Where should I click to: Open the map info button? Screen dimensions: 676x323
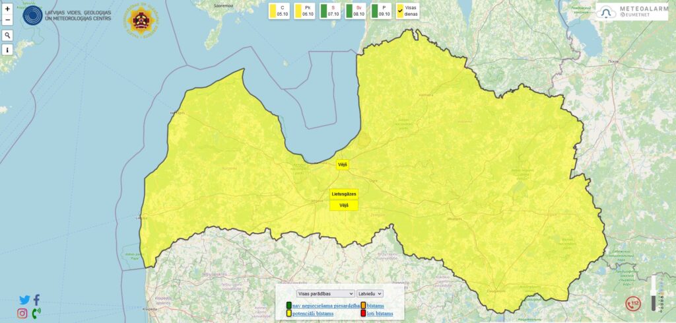pyautogui.click(x=7, y=50)
